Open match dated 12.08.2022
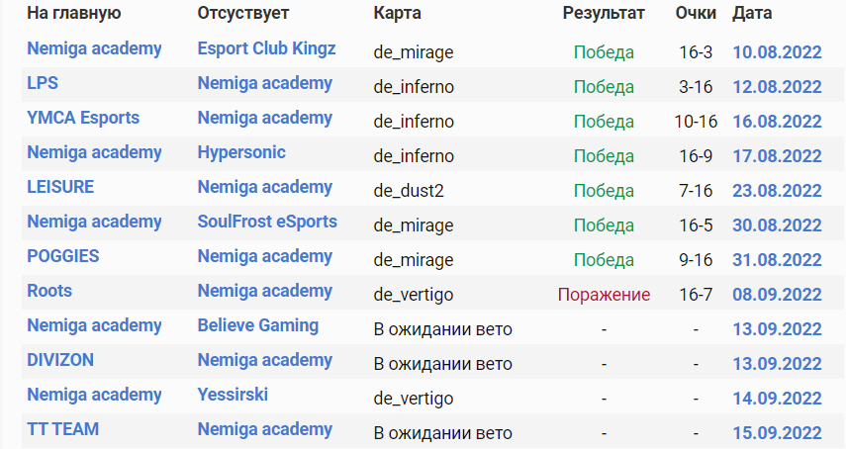Viewport: 846px width, 449px height. [x=777, y=86]
